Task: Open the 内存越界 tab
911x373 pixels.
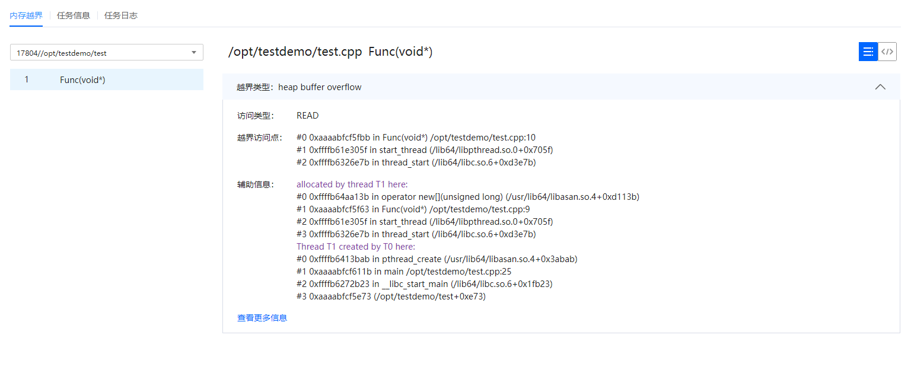Action: 26,15
